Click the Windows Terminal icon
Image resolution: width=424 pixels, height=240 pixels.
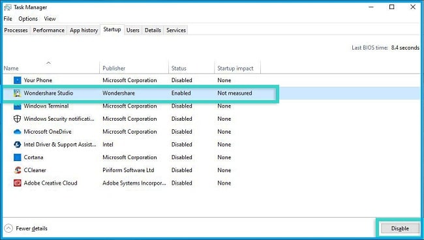pyautogui.click(x=18, y=106)
